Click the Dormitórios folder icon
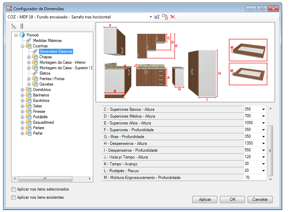Image resolution: width=289 pixels, height=212 pixels. click(29, 90)
